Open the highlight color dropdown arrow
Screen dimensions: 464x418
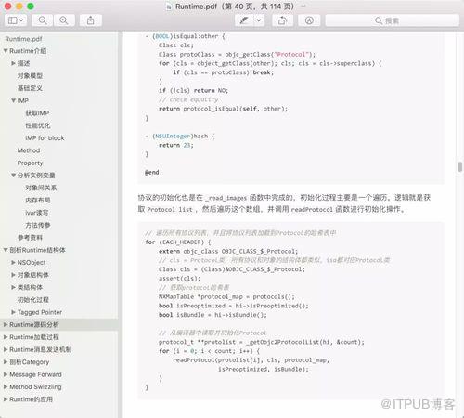259,20
